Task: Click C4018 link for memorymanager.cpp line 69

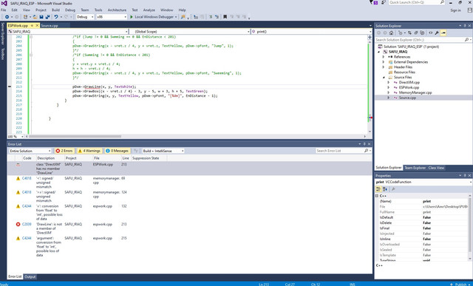Action: point(27,178)
